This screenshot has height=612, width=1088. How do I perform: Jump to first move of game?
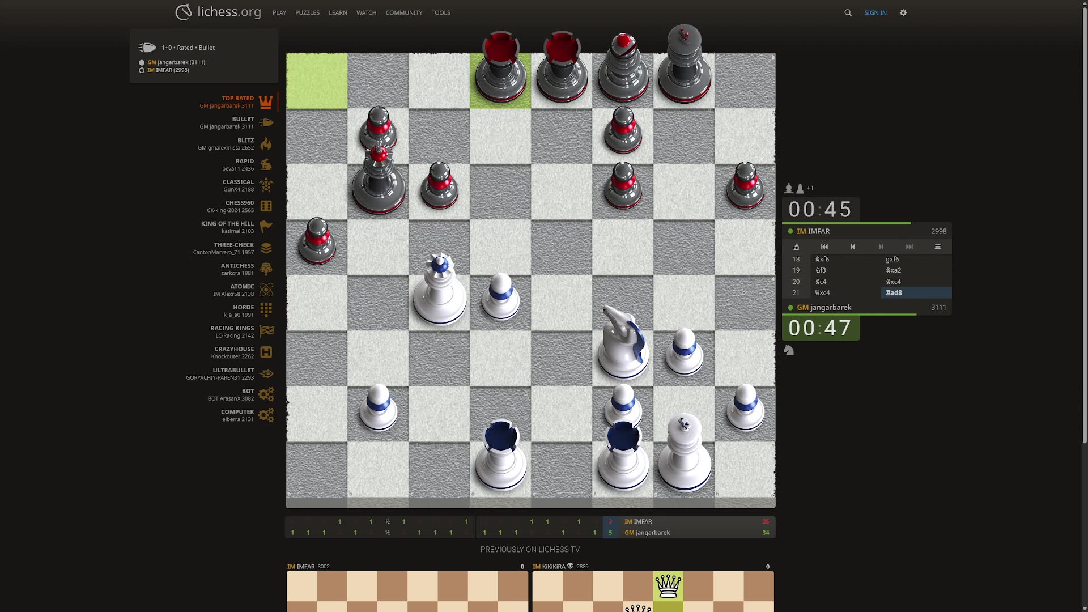click(x=824, y=246)
